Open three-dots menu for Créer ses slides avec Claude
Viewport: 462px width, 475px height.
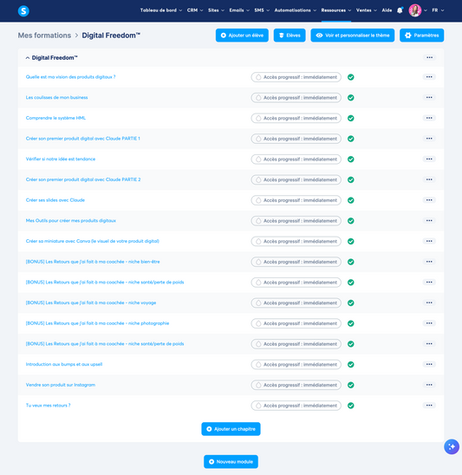tap(429, 200)
